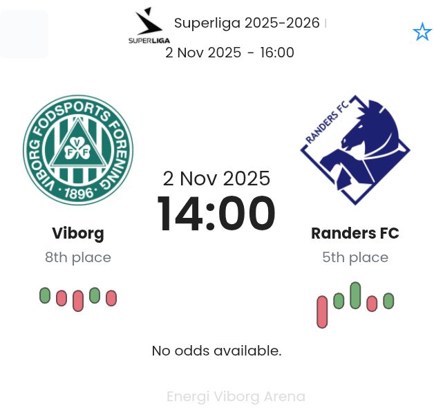This screenshot has height=415, width=434.
Task: Select Randers' tall third green form bar
Action: 355,295
